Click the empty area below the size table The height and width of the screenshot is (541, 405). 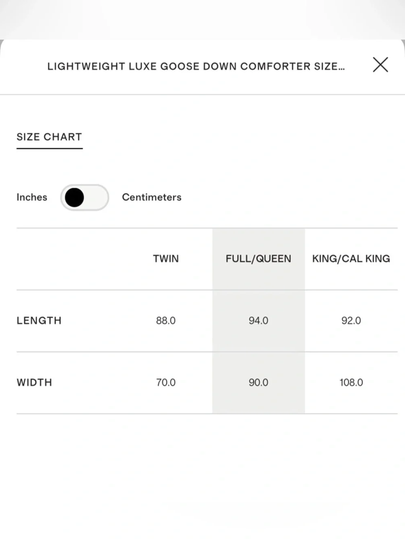[x=202, y=477]
